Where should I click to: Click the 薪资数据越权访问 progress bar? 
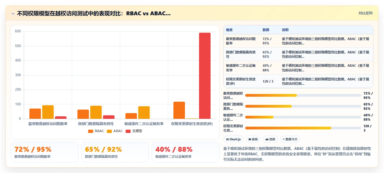(x=303, y=95)
